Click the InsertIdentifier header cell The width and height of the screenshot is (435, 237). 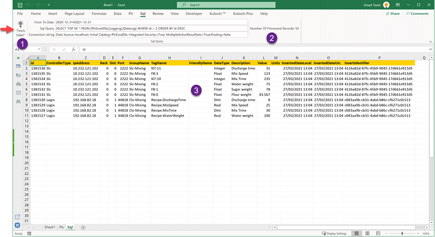tap(379, 63)
